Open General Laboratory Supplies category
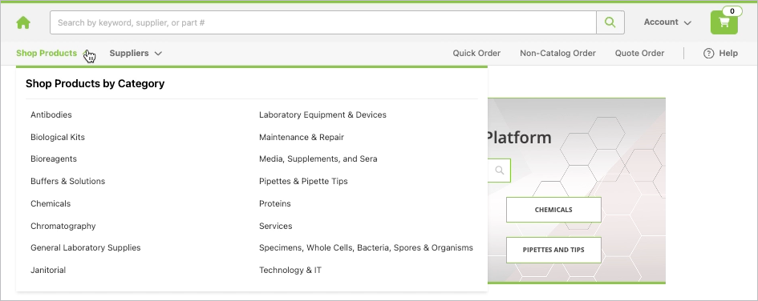The width and height of the screenshot is (758, 301). [x=86, y=248]
